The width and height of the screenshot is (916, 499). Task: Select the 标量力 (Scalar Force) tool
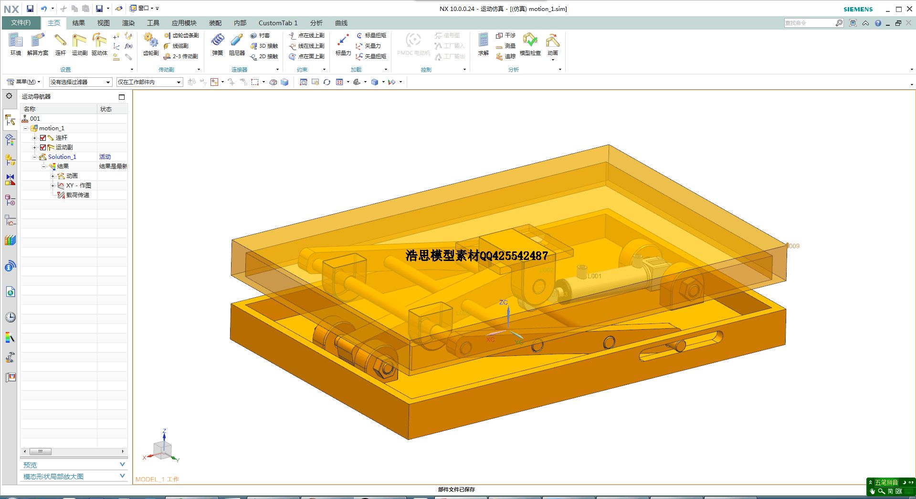(x=343, y=44)
